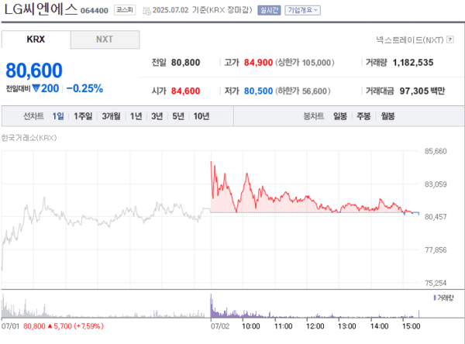Open the 일봉 daily candlestick chart
465x344 pixels.
point(339,116)
